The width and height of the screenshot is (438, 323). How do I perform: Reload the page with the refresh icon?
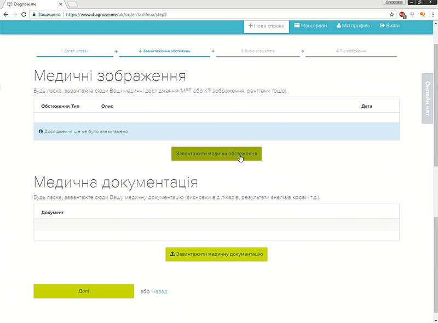pyautogui.click(x=24, y=14)
